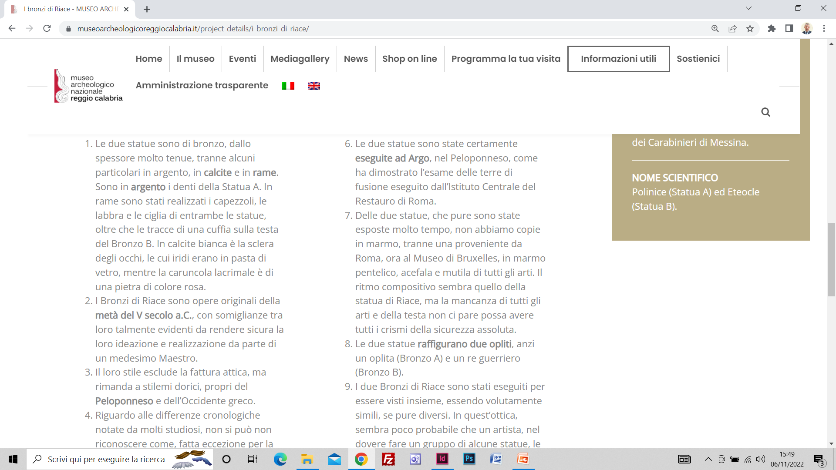The image size is (836, 470).
Task: Open the Mail app icon
Action: click(334, 459)
